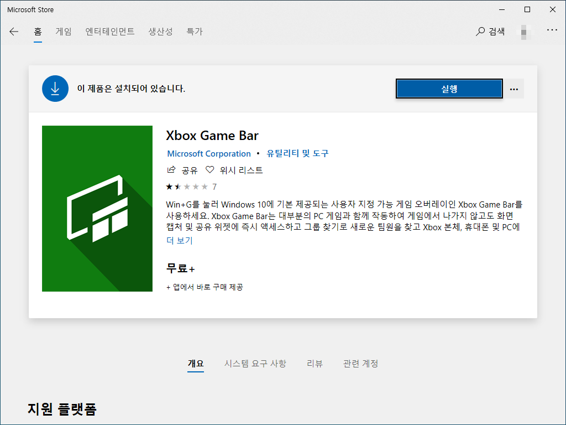Click the blue download status icon
This screenshot has height=425, width=566.
[55, 89]
